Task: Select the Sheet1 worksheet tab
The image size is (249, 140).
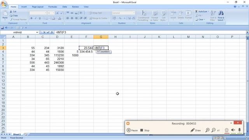Action: point(17,135)
